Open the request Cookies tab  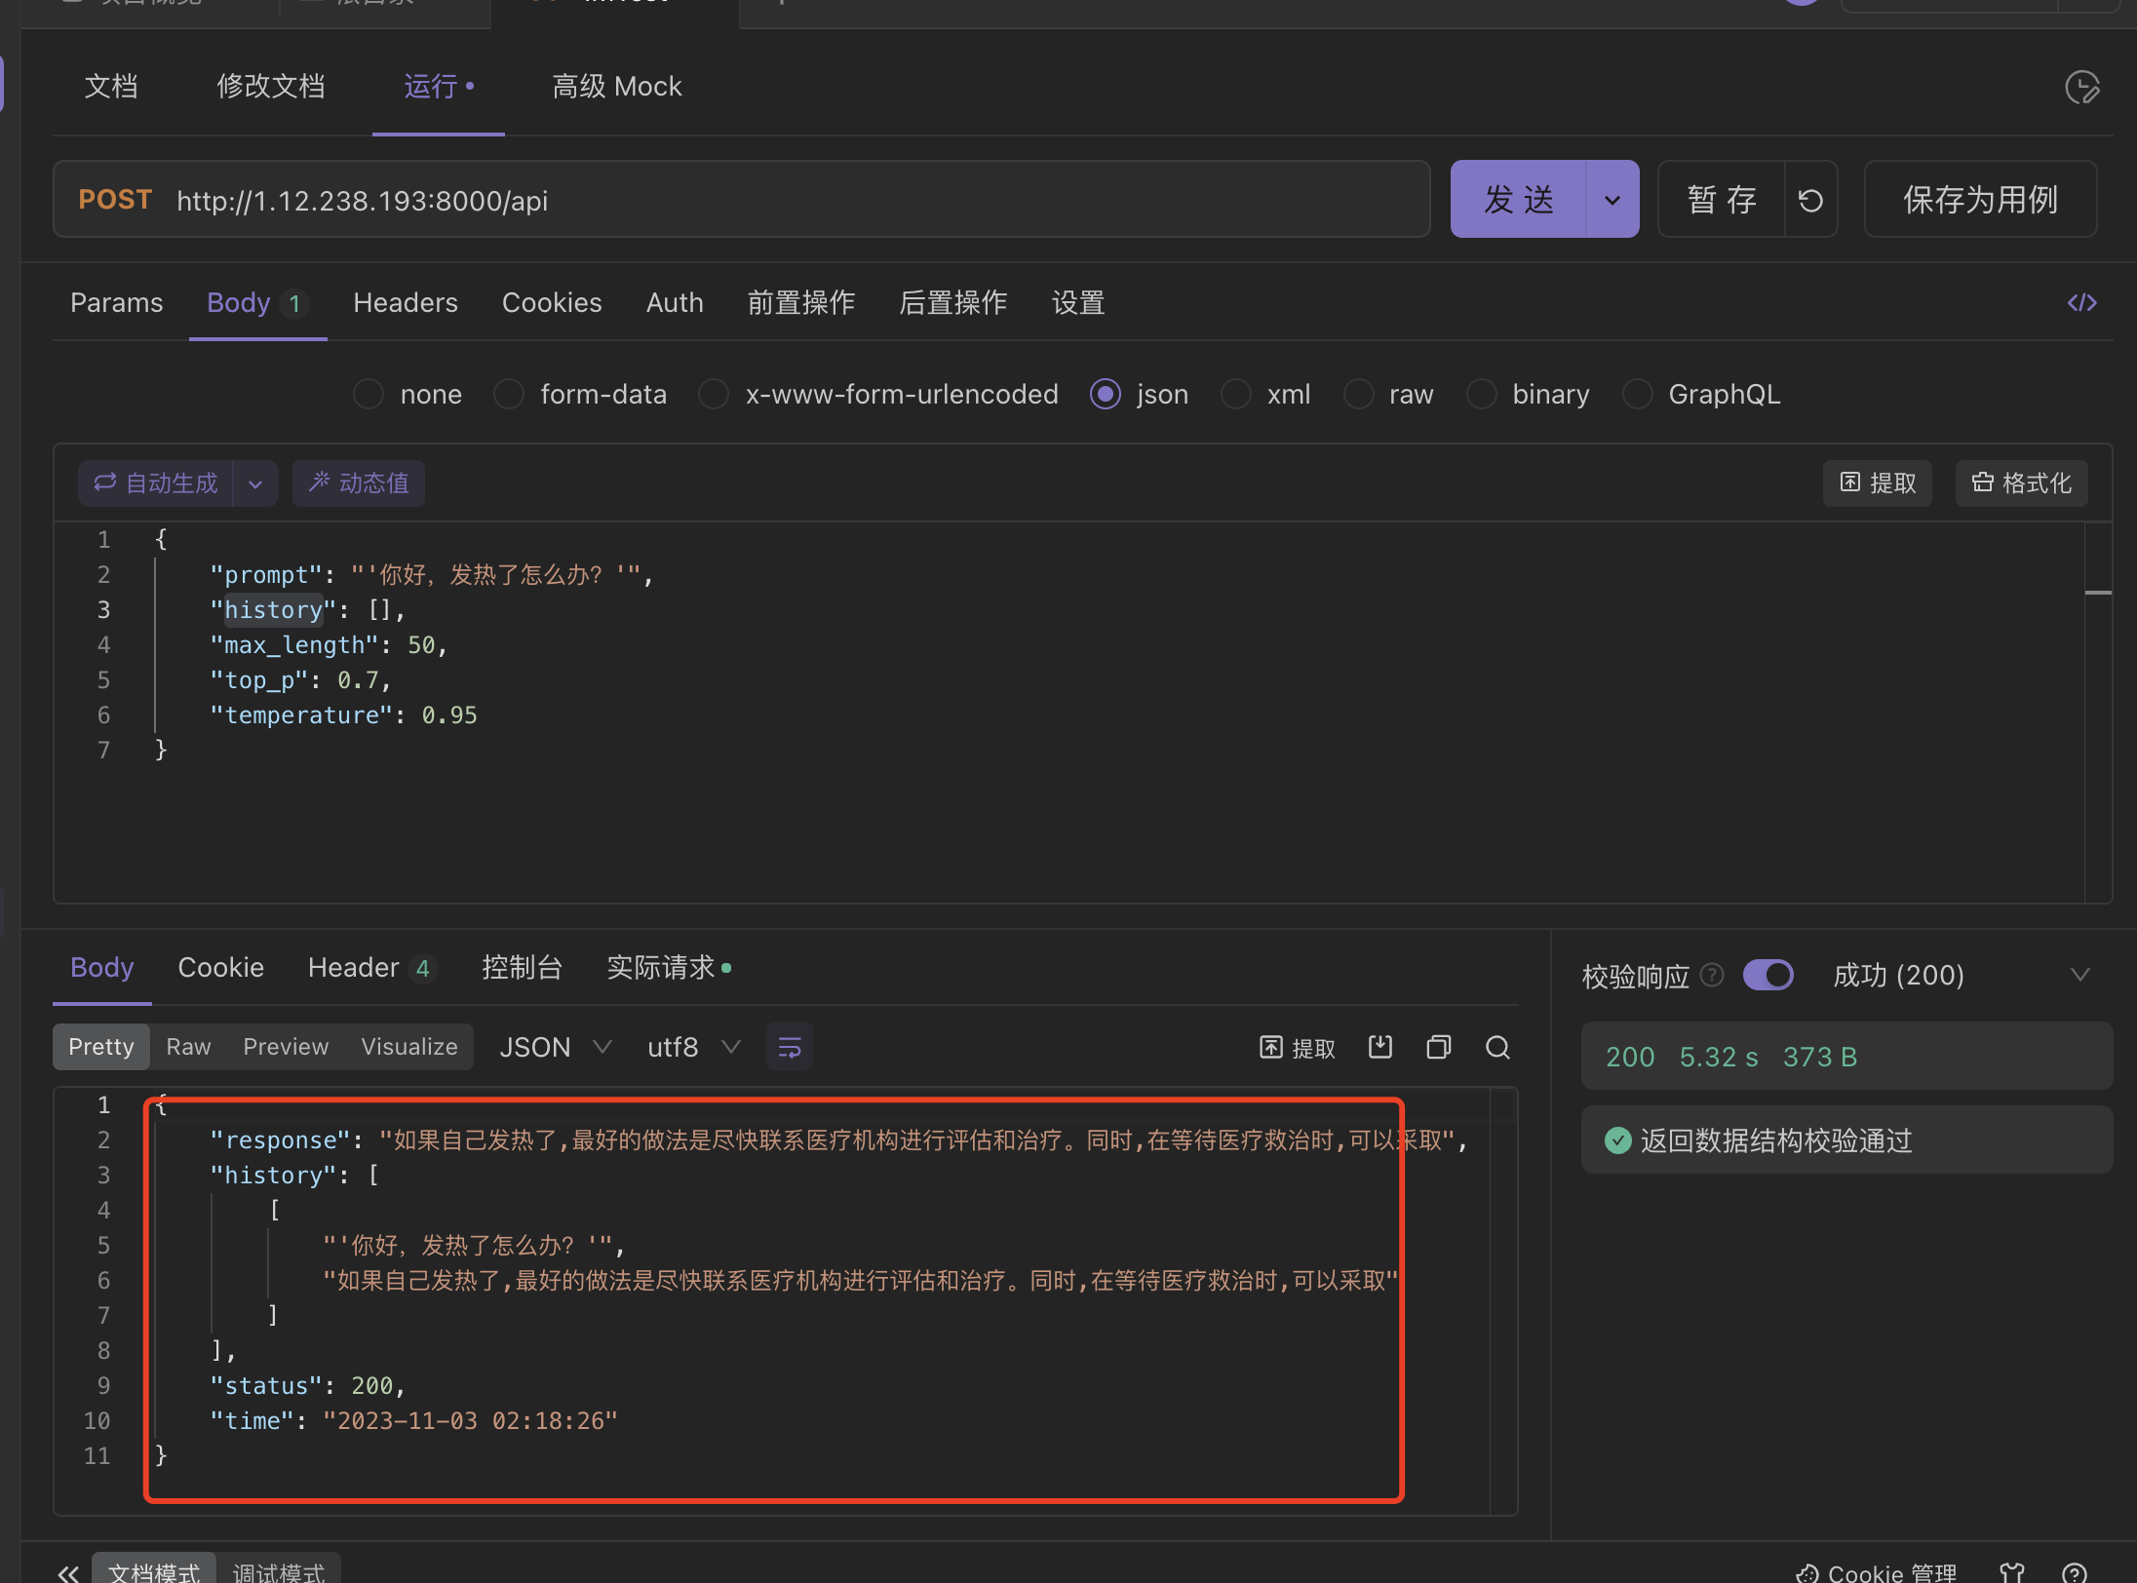[x=552, y=303]
